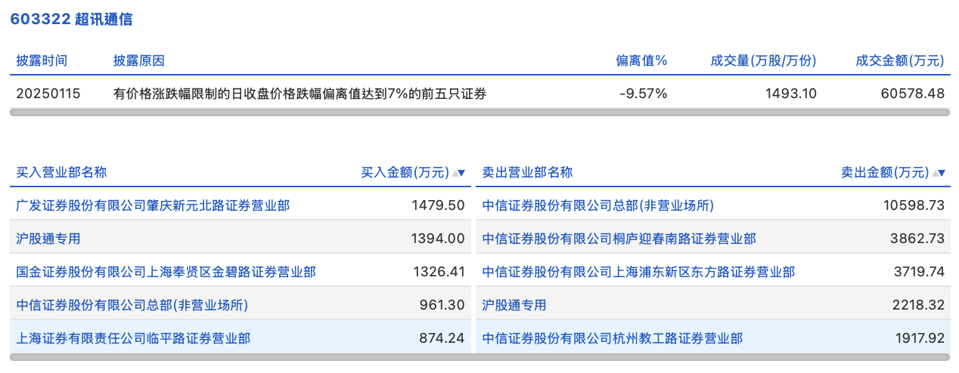The image size is (959, 373).
Task: Select 中信证券上海浦东新区东方路证券营业部
Action: pyautogui.click(x=638, y=272)
